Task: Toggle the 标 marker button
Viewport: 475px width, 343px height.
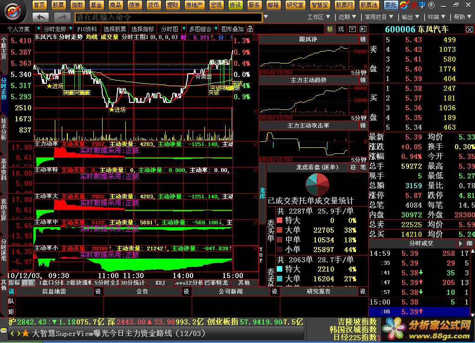Action: 330,29
